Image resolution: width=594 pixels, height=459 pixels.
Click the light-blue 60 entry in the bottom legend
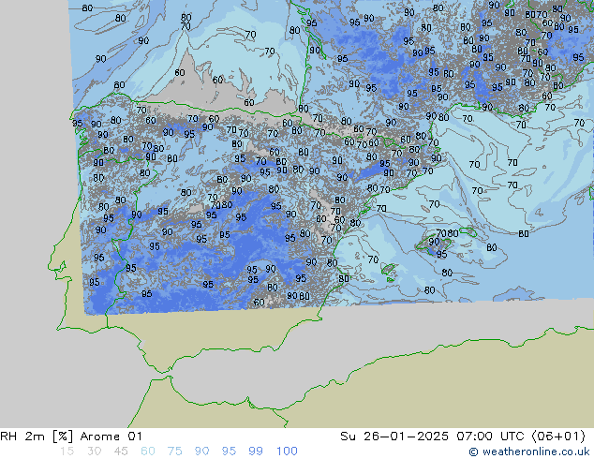(148, 452)
